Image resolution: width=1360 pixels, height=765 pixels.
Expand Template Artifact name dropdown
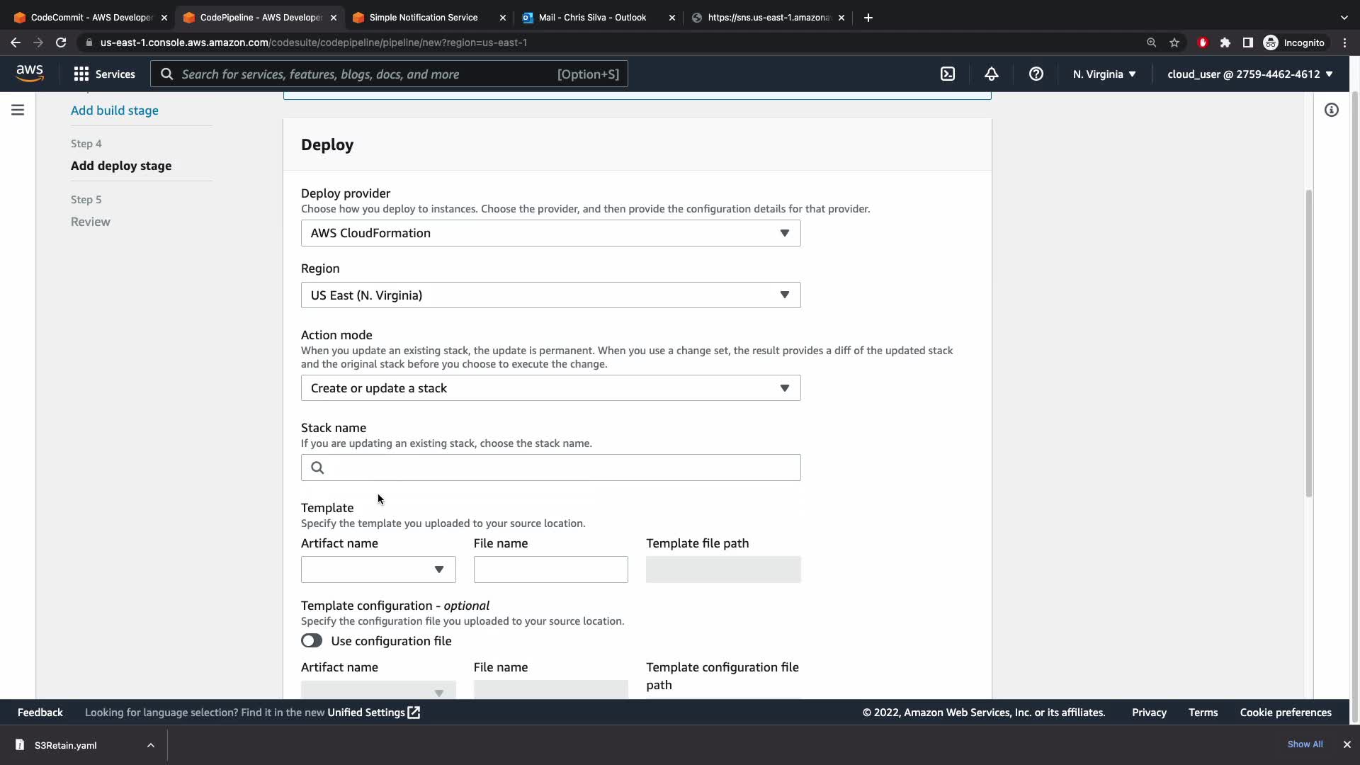point(378,569)
